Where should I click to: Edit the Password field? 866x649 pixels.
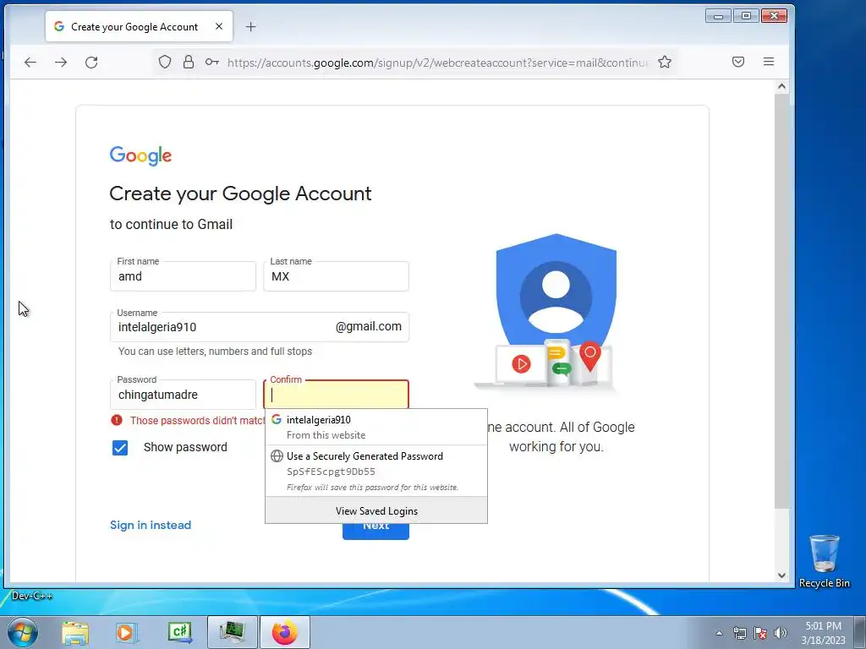[183, 394]
